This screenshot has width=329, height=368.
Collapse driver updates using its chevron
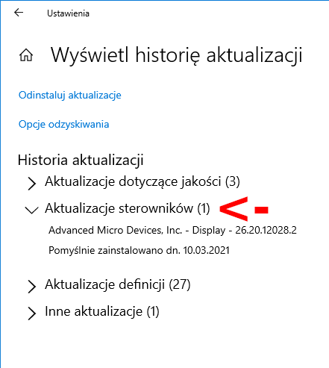pyautogui.click(x=32, y=210)
